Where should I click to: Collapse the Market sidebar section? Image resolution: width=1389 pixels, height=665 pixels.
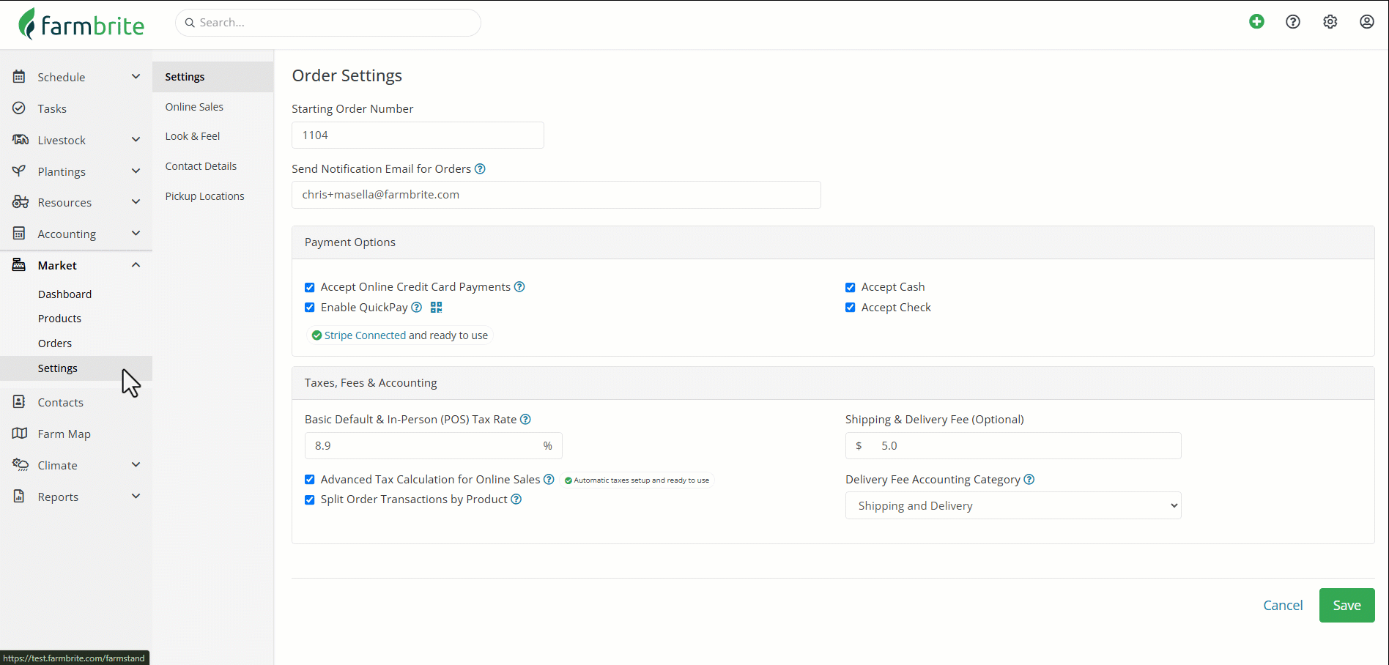136,265
